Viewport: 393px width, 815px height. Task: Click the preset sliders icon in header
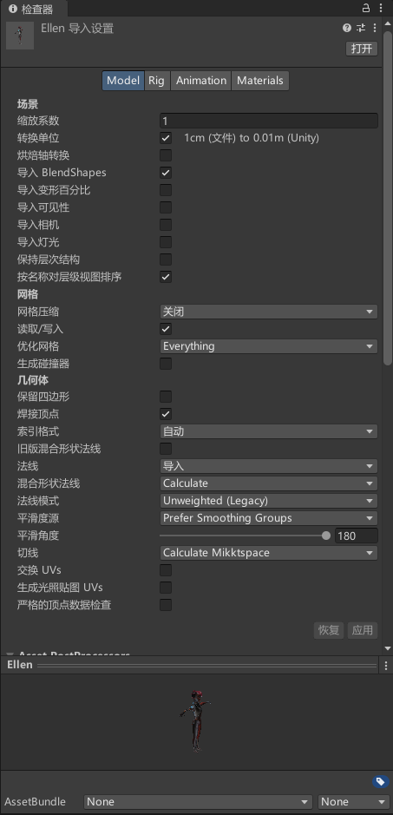pos(361,28)
